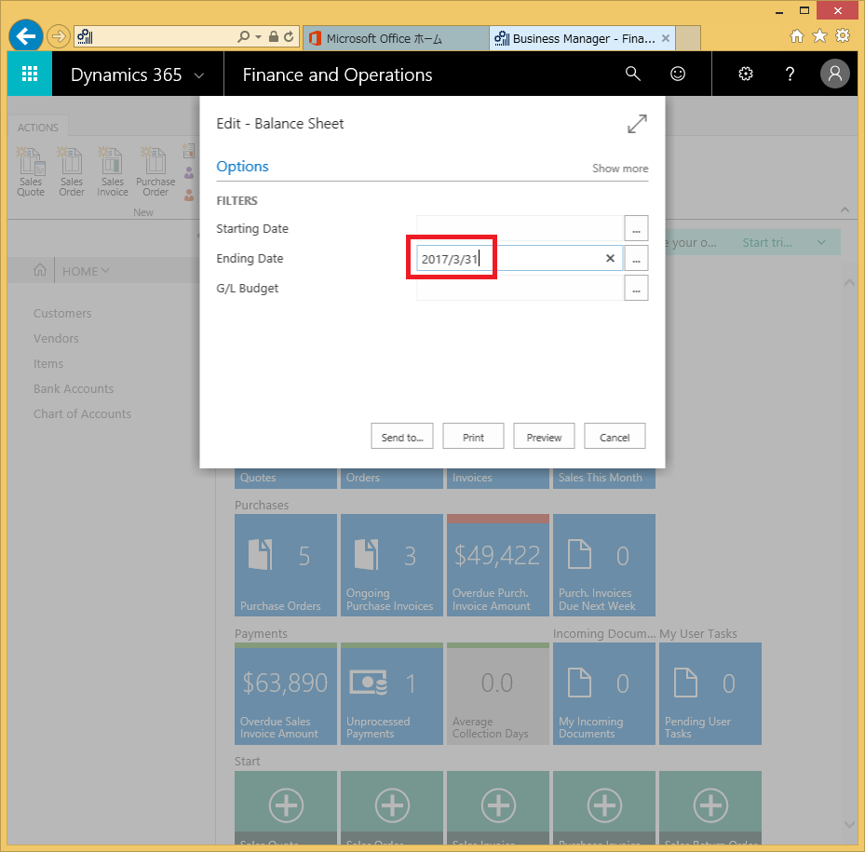
Task: Expand the notification bar chevron
Action: [x=821, y=242]
